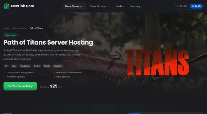Click Get Your Server Today button
The image size is (207, 114).
tap(20, 86)
